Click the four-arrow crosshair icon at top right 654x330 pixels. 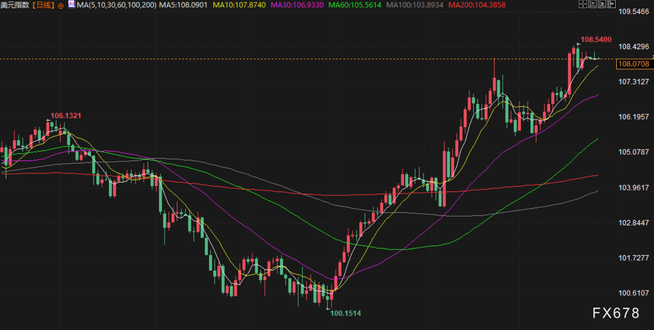coord(582,4)
